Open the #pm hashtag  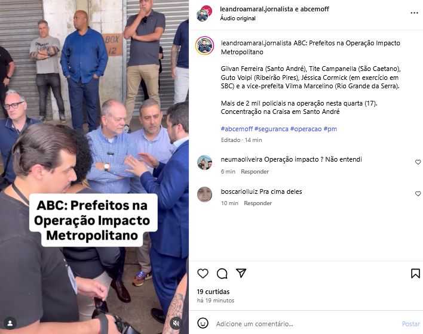(330, 129)
